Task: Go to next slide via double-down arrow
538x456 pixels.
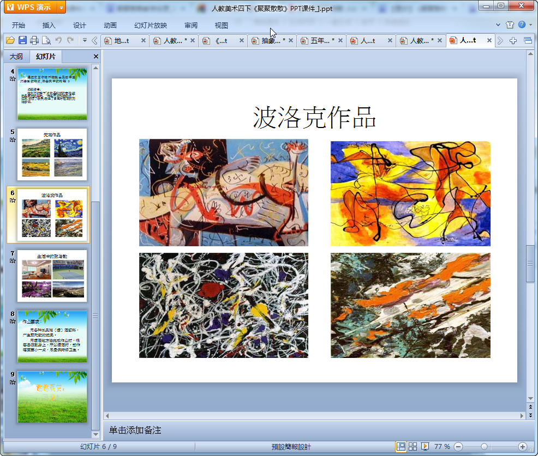Action: coord(530,415)
